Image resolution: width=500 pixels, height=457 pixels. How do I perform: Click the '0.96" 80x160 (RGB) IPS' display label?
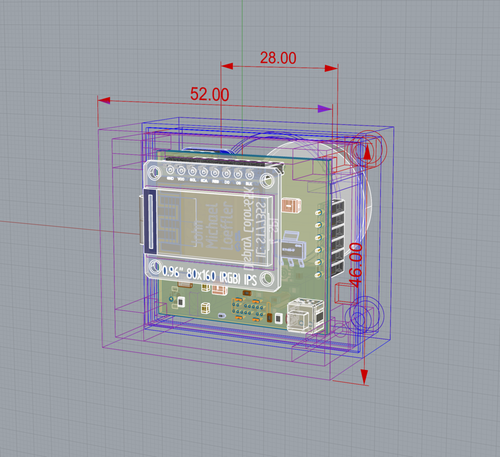[x=209, y=275]
